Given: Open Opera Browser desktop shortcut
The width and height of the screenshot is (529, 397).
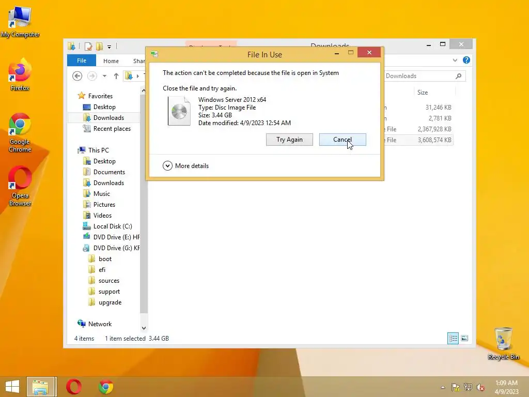Looking at the screenshot, I should point(20,186).
